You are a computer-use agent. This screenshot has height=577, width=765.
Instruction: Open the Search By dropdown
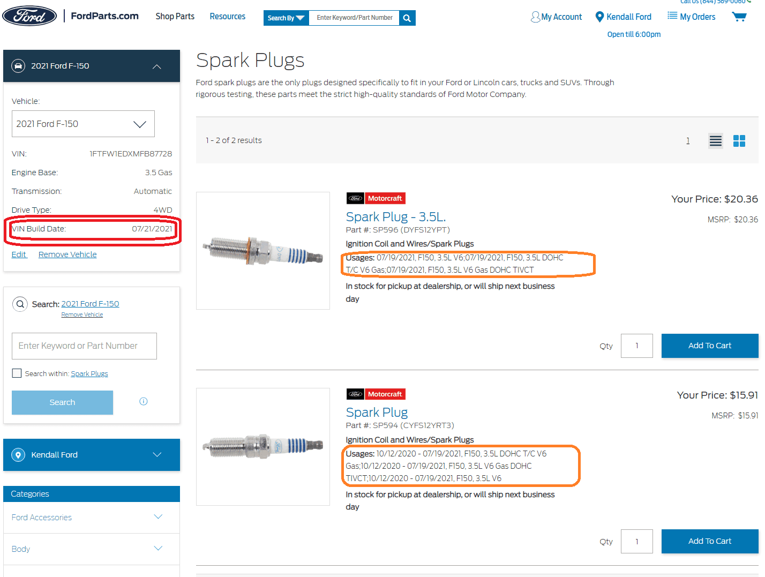(x=286, y=18)
